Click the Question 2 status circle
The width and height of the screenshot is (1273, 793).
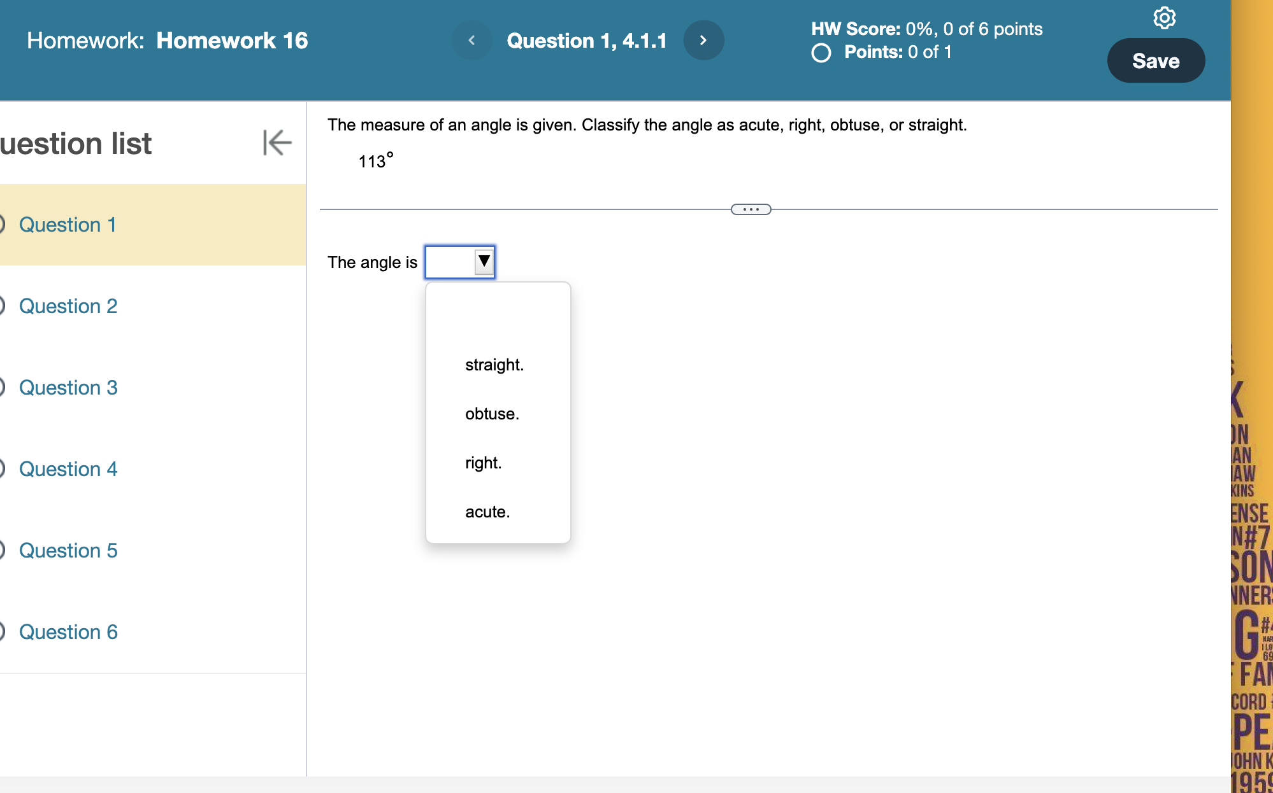(1, 306)
